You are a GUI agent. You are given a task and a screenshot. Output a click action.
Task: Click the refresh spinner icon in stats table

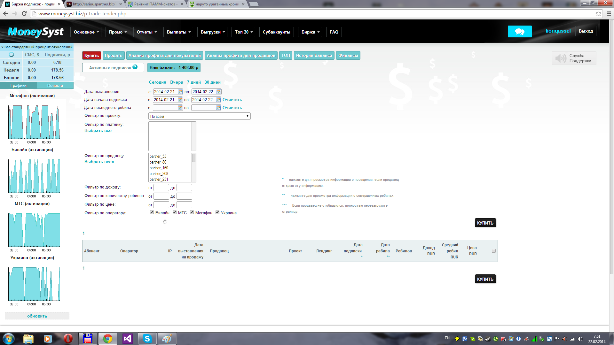[11, 55]
